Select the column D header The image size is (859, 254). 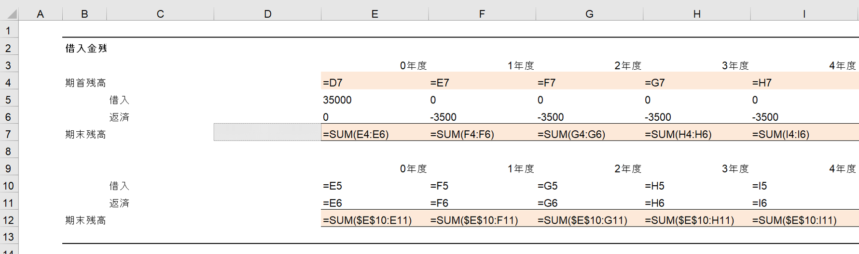pos(267,14)
